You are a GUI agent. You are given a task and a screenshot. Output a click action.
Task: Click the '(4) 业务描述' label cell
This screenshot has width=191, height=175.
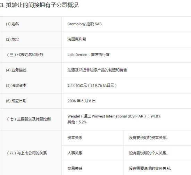31,70
